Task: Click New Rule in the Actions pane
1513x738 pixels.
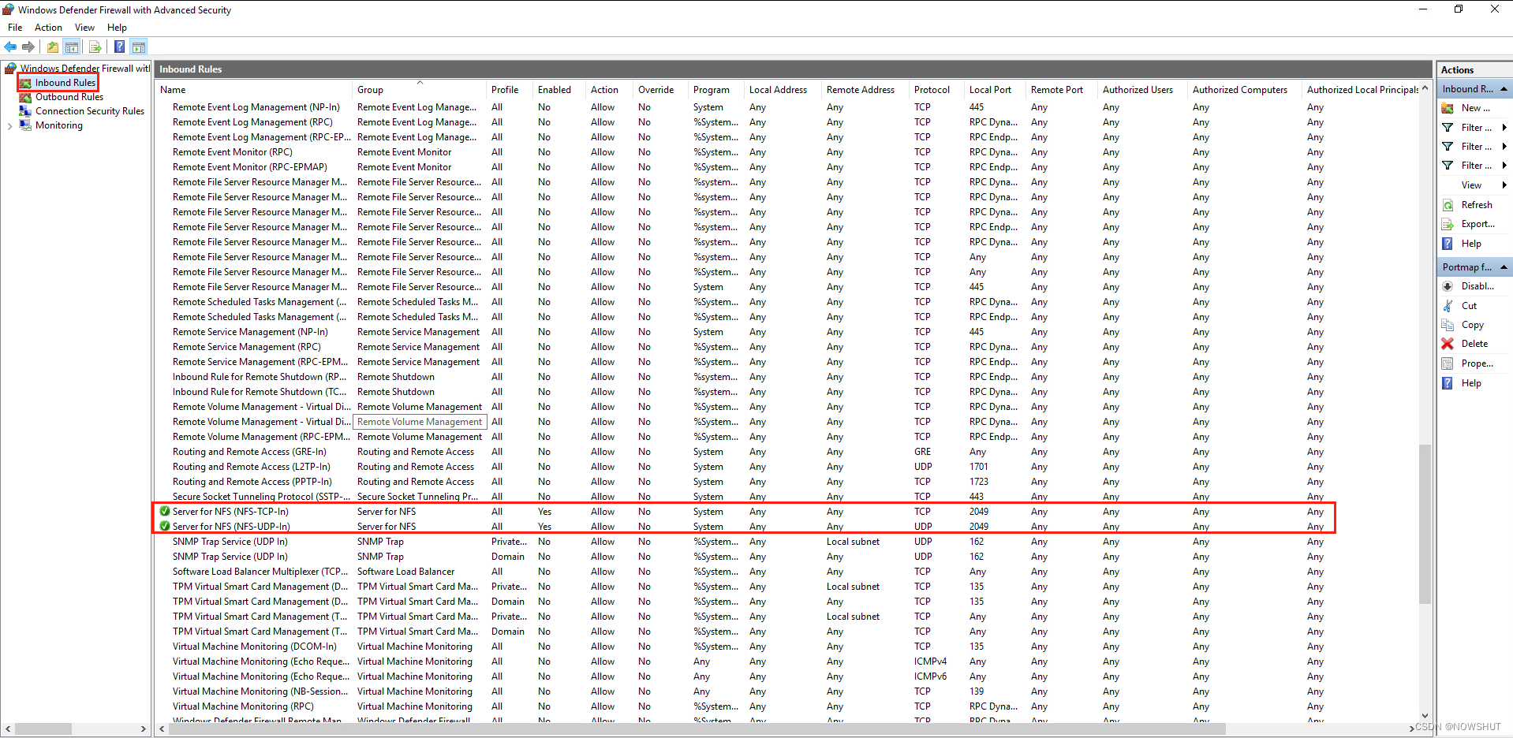Action: (x=1474, y=108)
